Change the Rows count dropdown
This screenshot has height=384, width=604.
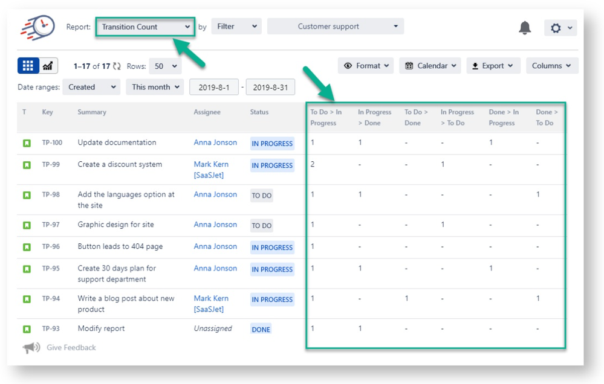(x=165, y=66)
